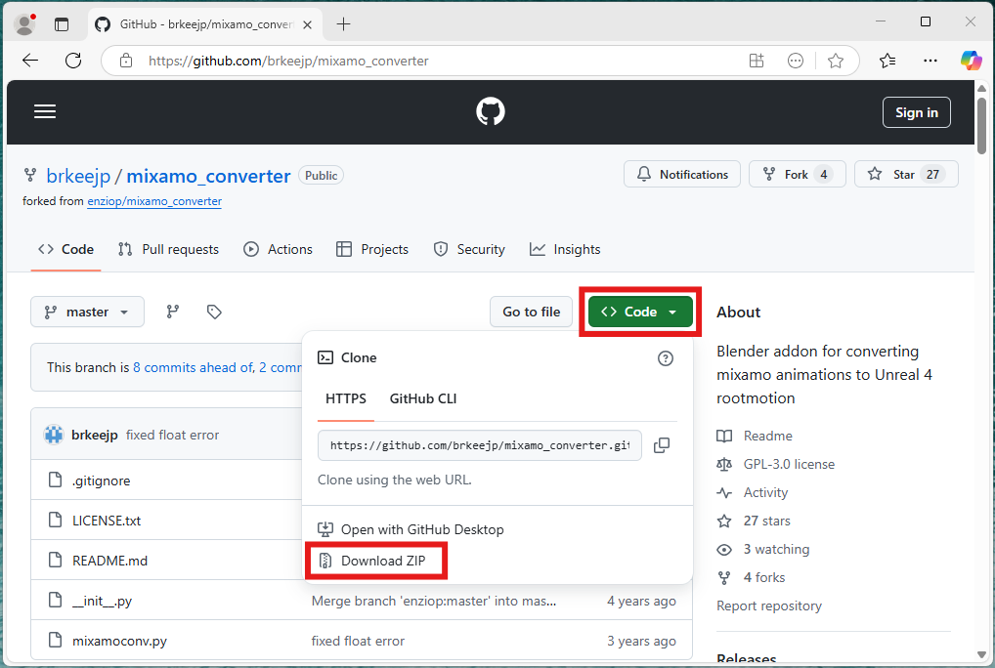Open the GitHub hamburger navigation menu
The image size is (995, 668).
pyautogui.click(x=44, y=111)
